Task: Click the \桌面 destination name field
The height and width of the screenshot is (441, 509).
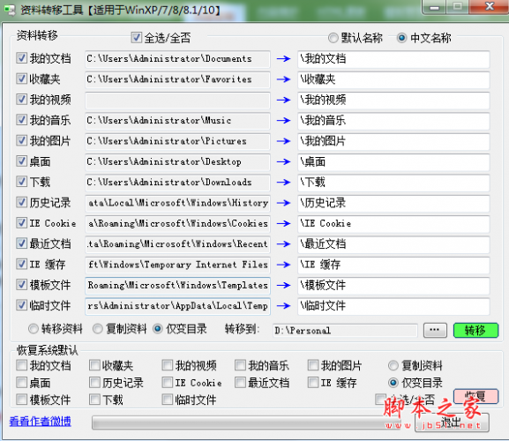Action: pos(393,162)
